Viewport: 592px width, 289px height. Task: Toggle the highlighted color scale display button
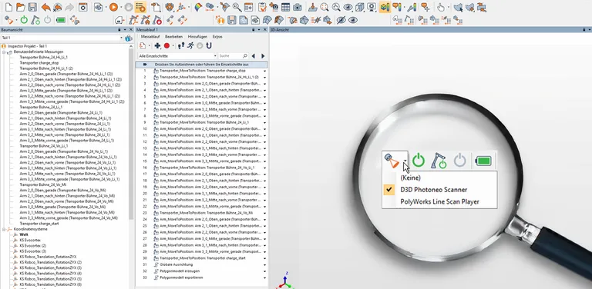385,7
